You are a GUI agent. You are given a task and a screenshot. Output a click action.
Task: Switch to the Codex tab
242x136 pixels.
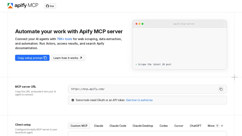[164, 126]
